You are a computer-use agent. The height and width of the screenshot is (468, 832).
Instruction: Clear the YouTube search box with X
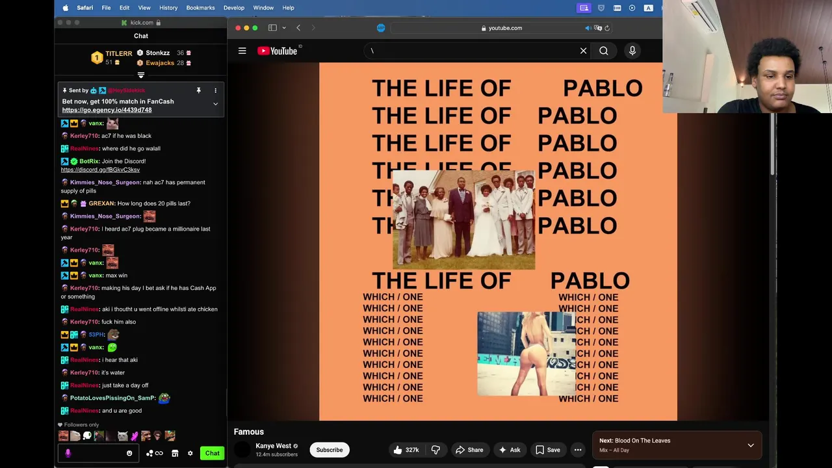(583, 51)
